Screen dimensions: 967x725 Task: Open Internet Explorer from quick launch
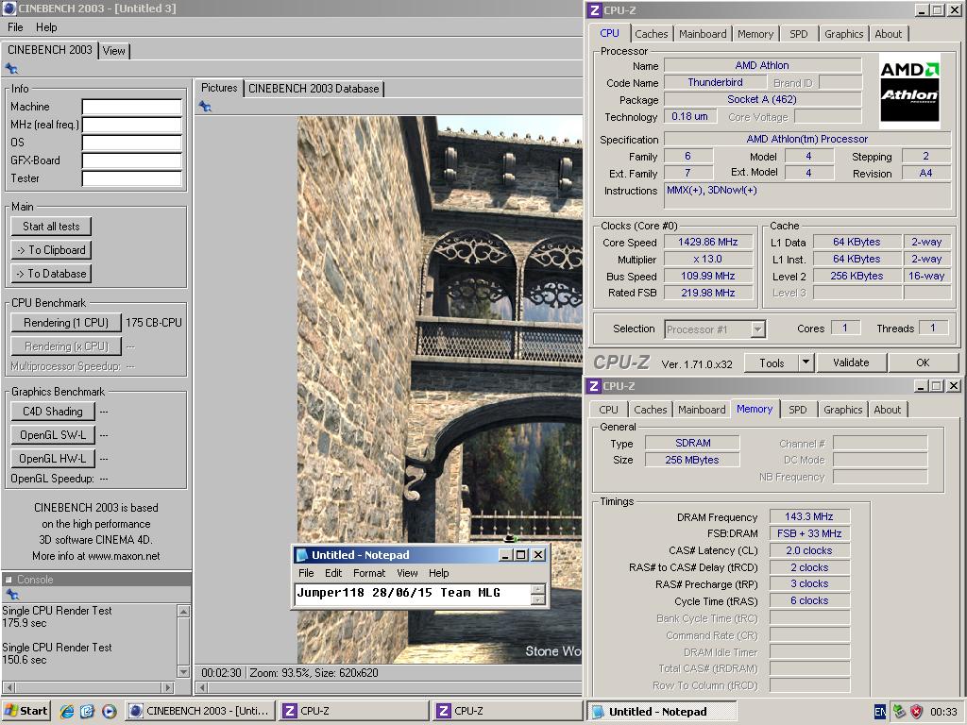67,711
